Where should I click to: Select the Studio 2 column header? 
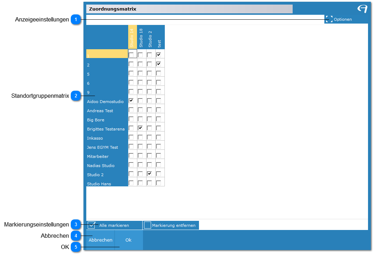pyautogui.click(x=151, y=37)
